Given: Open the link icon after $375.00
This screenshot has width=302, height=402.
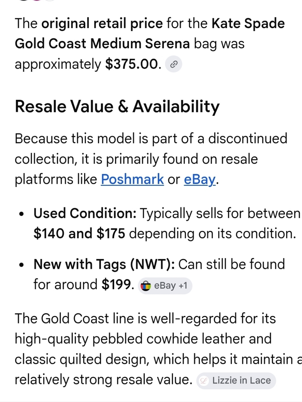Looking at the screenshot, I should [x=174, y=64].
